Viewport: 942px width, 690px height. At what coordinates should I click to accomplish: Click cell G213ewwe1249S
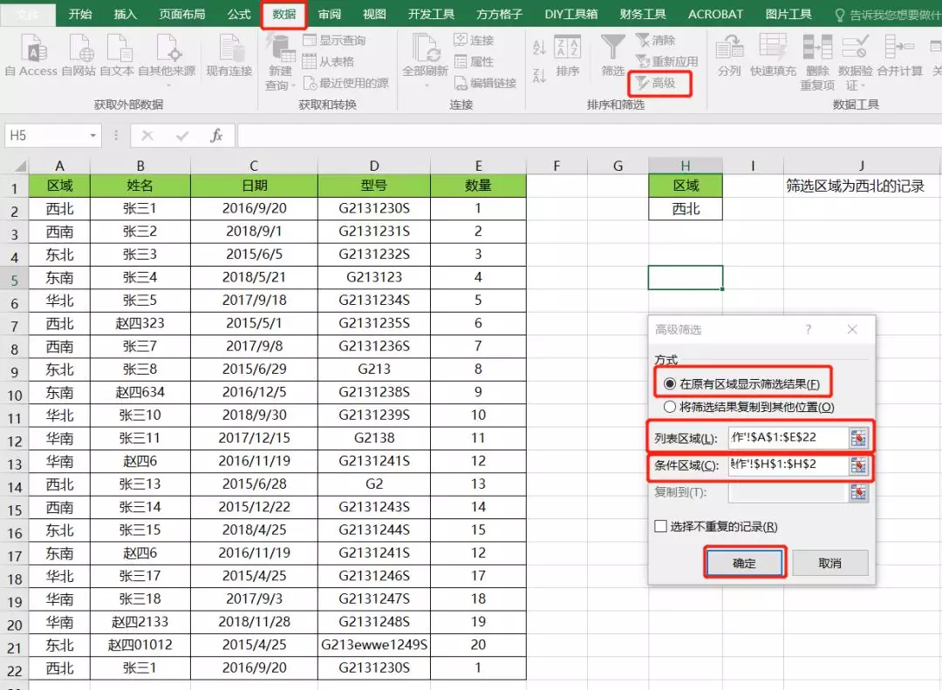(x=373, y=645)
